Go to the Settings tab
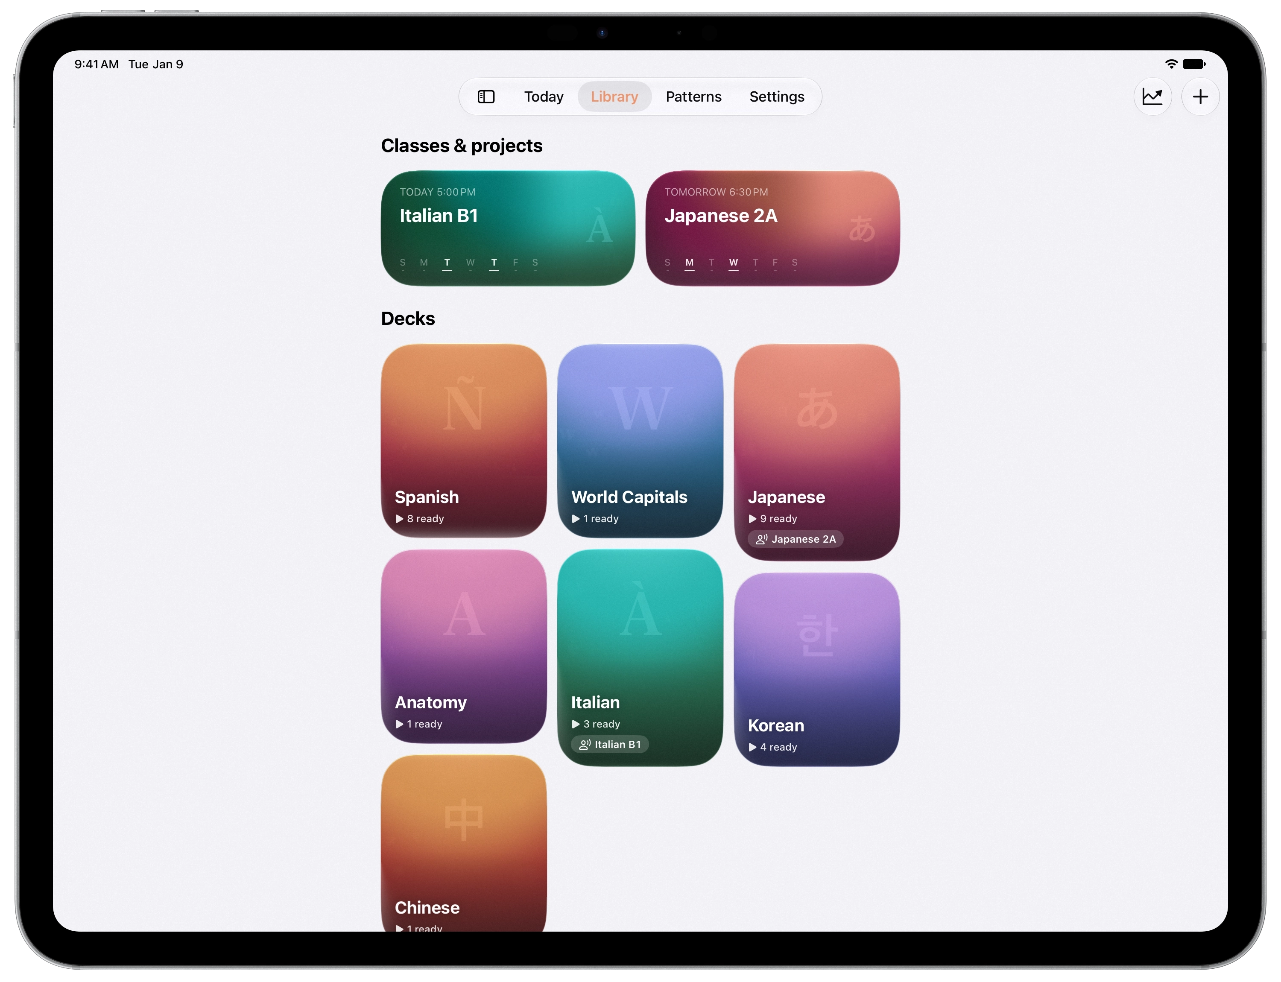 click(776, 96)
